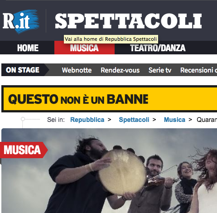217x213 pixels.
Task: Click the Vai alla home tooltip
Action: [x=111, y=39]
